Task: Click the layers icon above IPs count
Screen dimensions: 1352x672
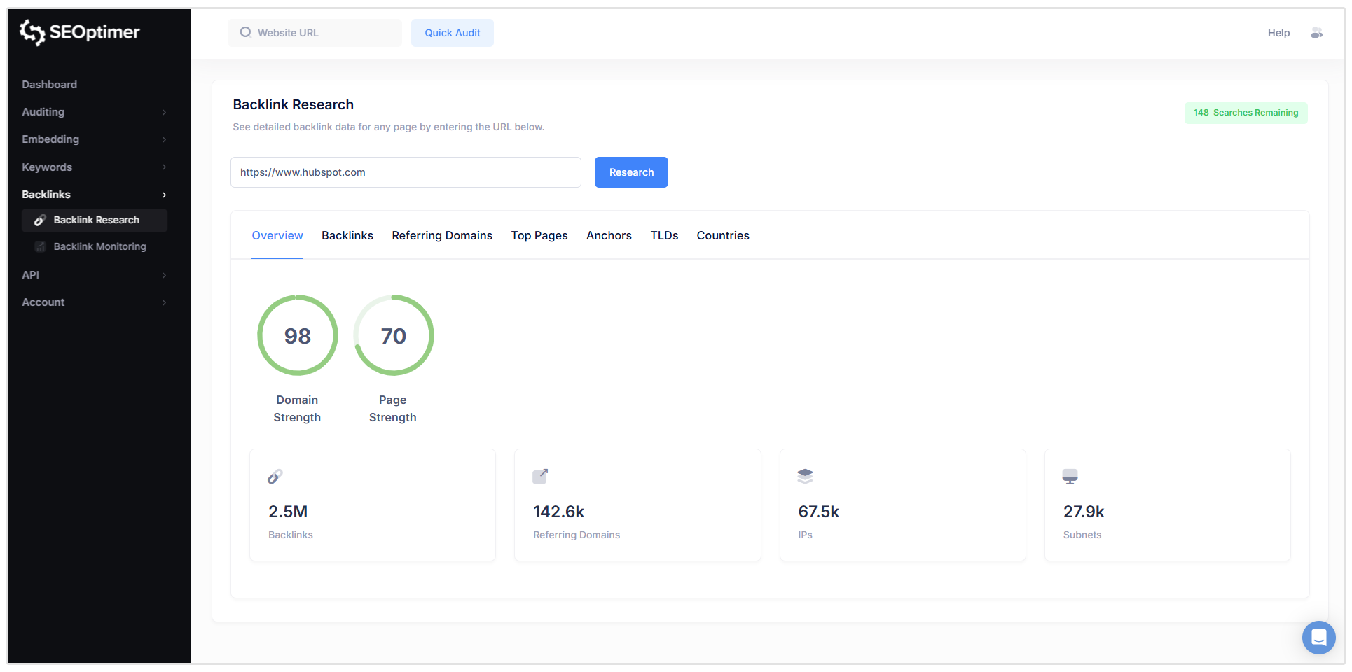Action: 805,476
